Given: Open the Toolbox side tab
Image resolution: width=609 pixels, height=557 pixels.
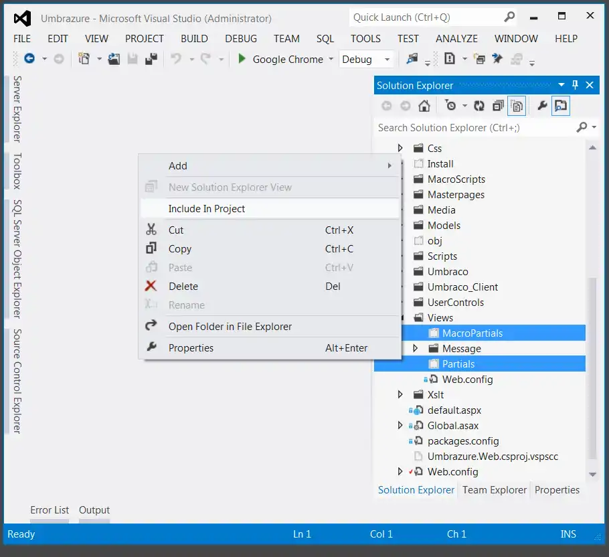Looking at the screenshot, I should [x=17, y=171].
